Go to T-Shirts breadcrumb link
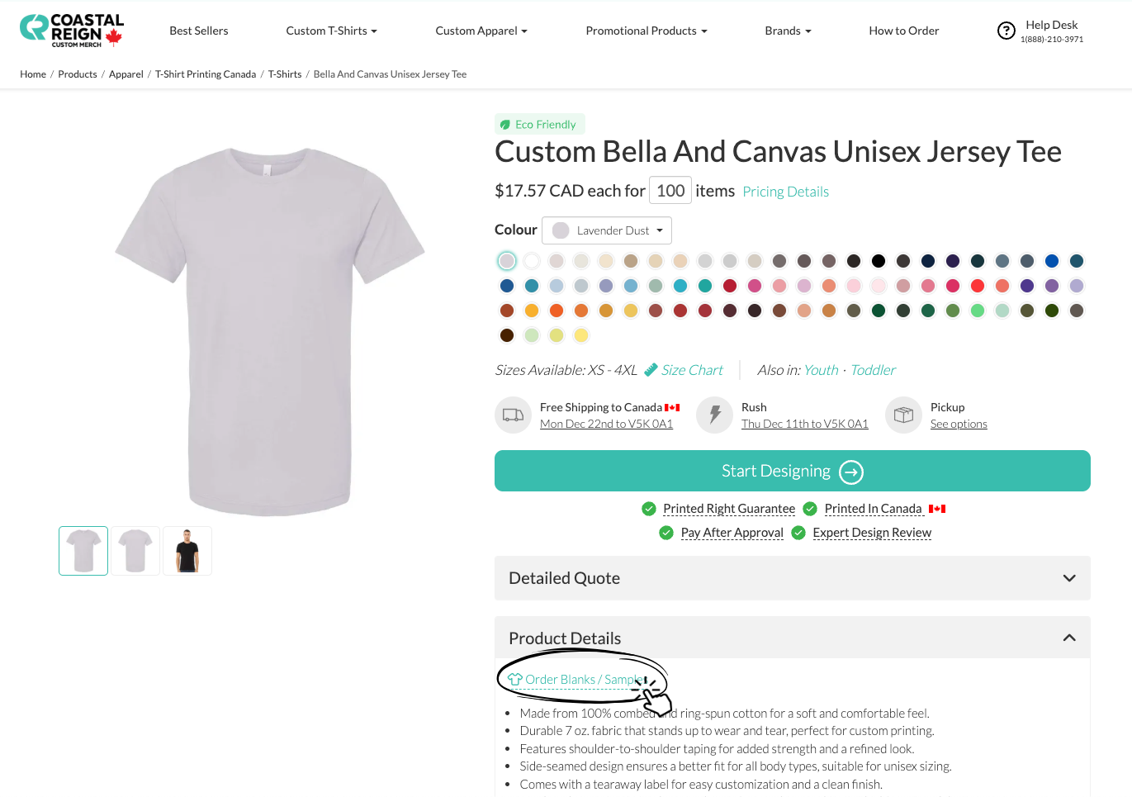This screenshot has width=1132, height=797. coord(284,74)
